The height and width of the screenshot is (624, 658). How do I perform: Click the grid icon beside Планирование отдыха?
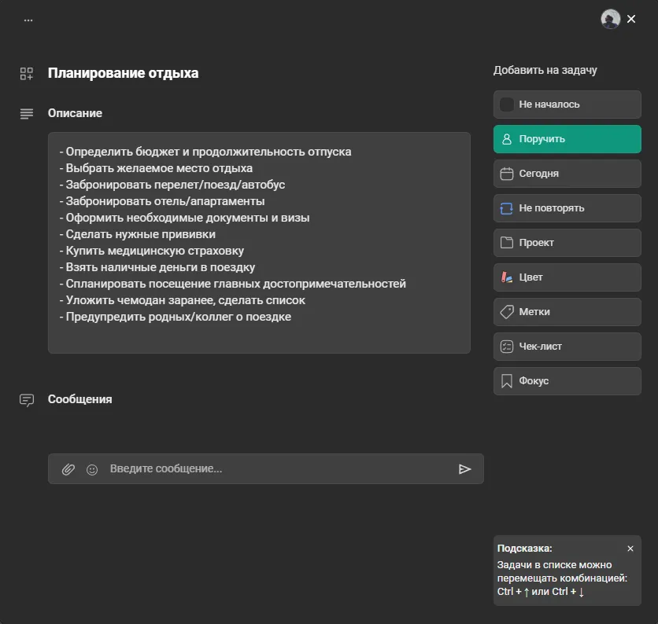coord(26,72)
